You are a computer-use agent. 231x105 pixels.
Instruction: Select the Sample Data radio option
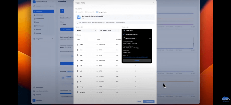coord(96,12)
